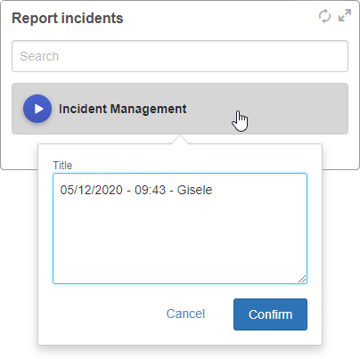Select the Incident Management process row
Viewport: 360px width, 359px height.
pos(180,109)
